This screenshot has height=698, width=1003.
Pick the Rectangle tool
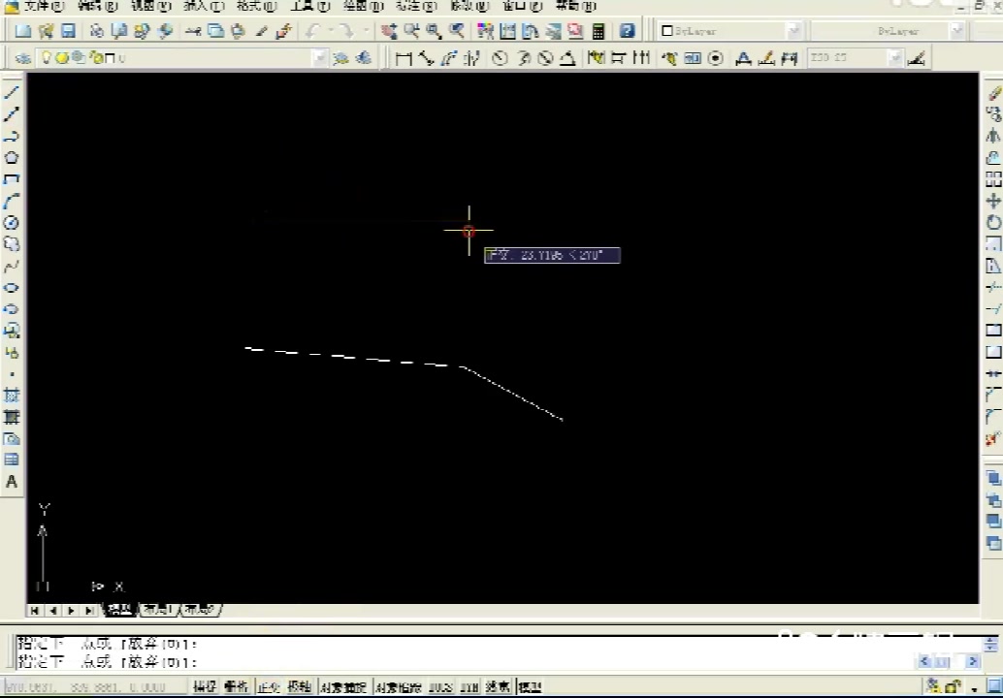12,179
